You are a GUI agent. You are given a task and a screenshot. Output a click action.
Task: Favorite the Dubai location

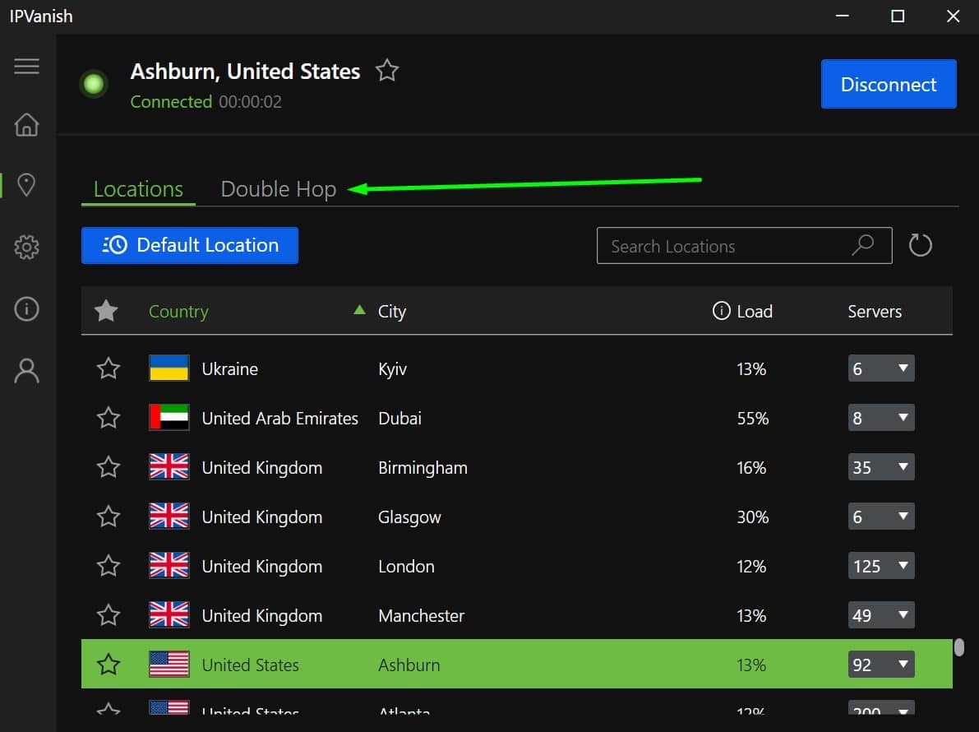point(109,417)
